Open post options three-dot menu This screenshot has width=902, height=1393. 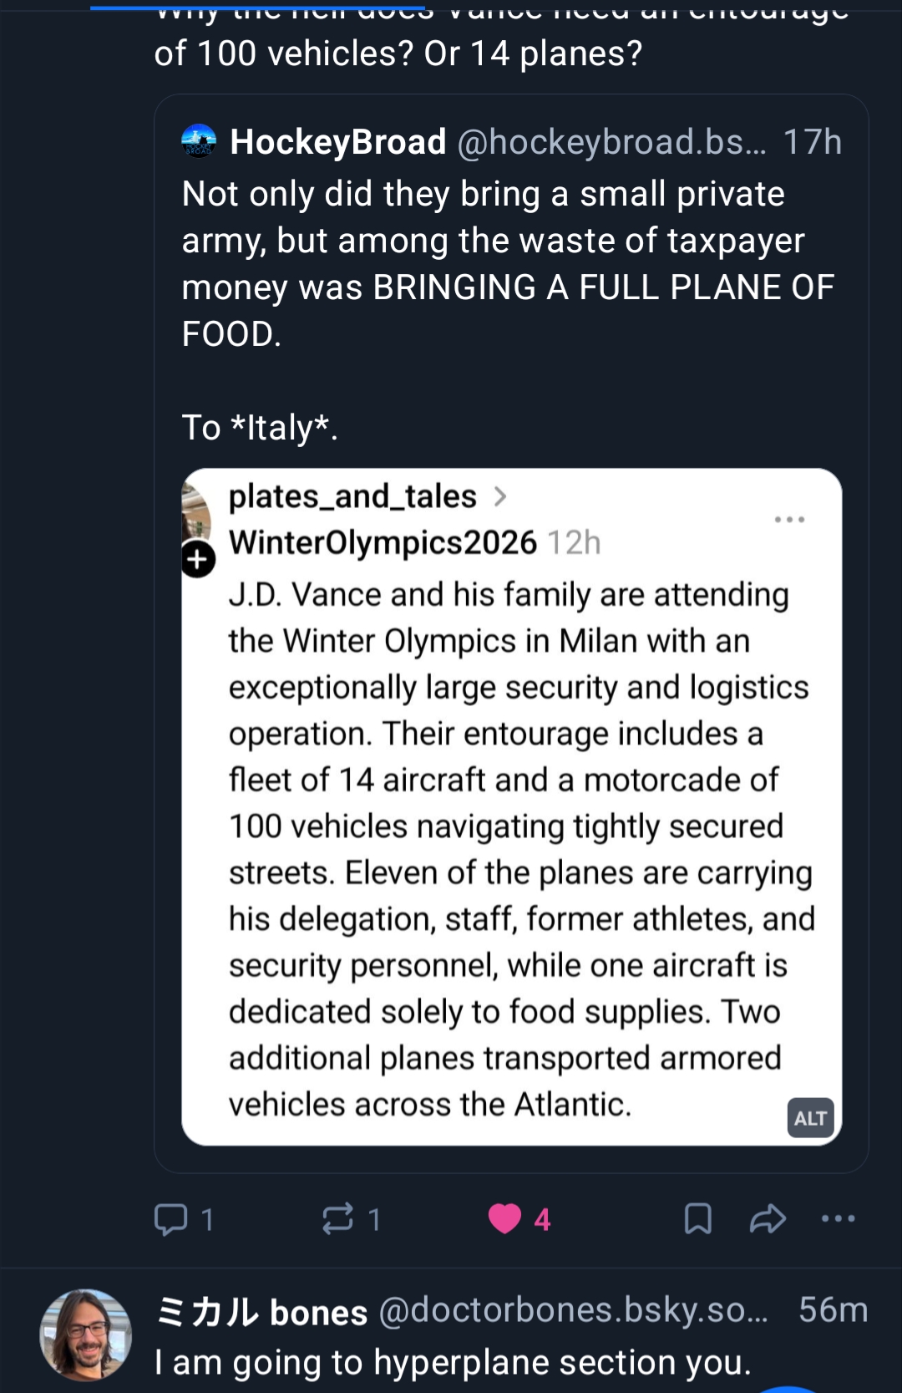(838, 1219)
